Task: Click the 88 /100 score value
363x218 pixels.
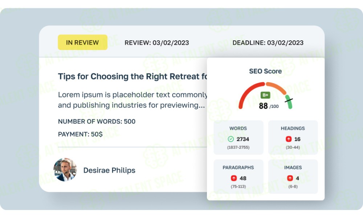Action: 268,106
